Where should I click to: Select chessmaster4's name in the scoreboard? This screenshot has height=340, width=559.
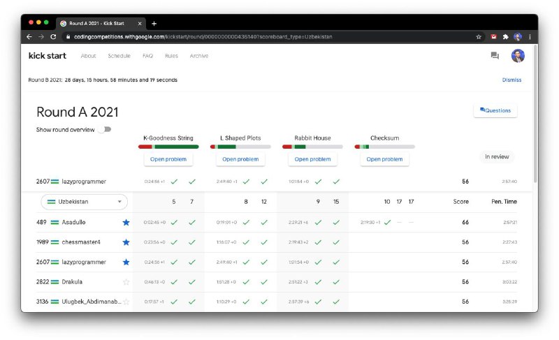click(x=81, y=242)
